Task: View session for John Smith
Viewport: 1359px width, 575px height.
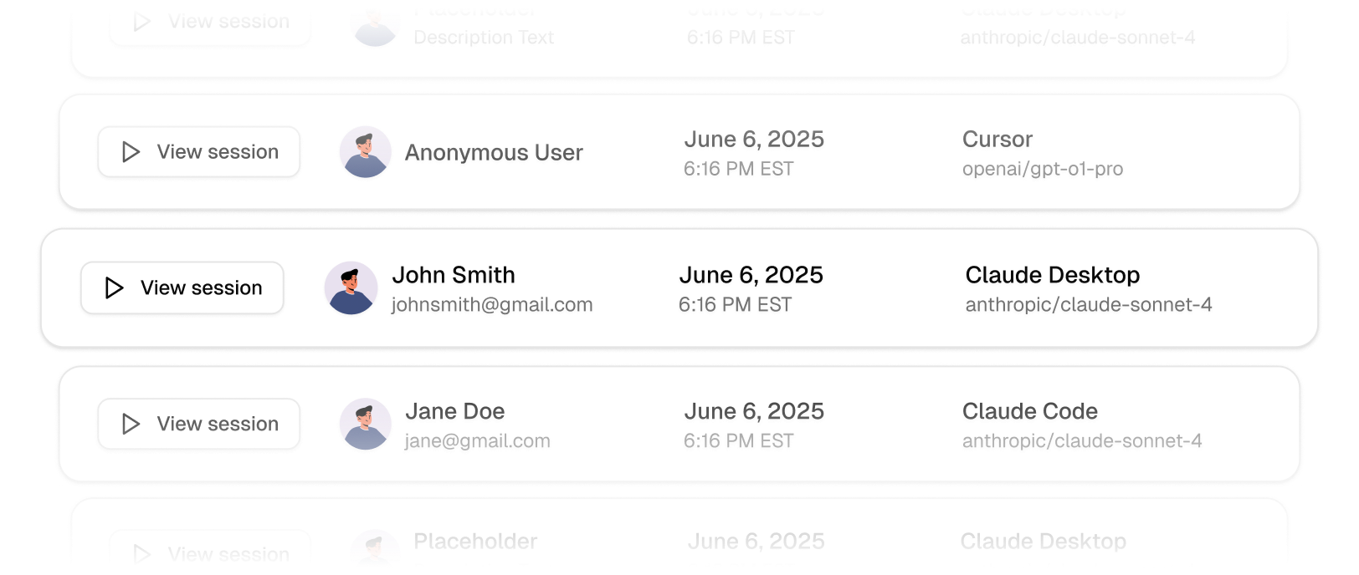Action: tap(182, 287)
